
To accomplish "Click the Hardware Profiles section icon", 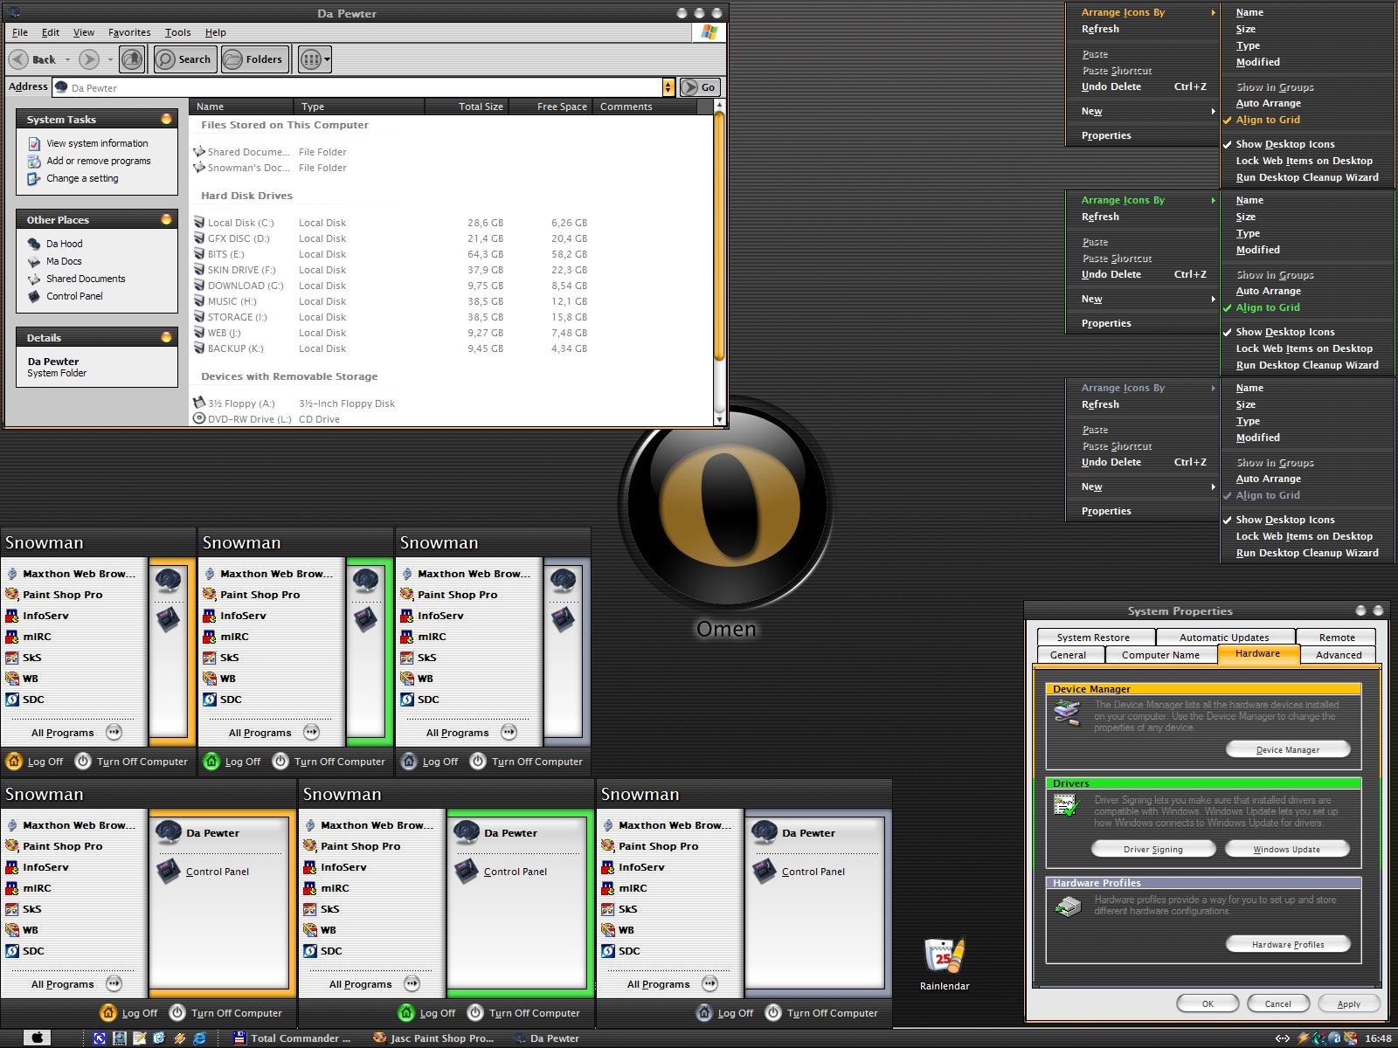I will pos(1067,907).
